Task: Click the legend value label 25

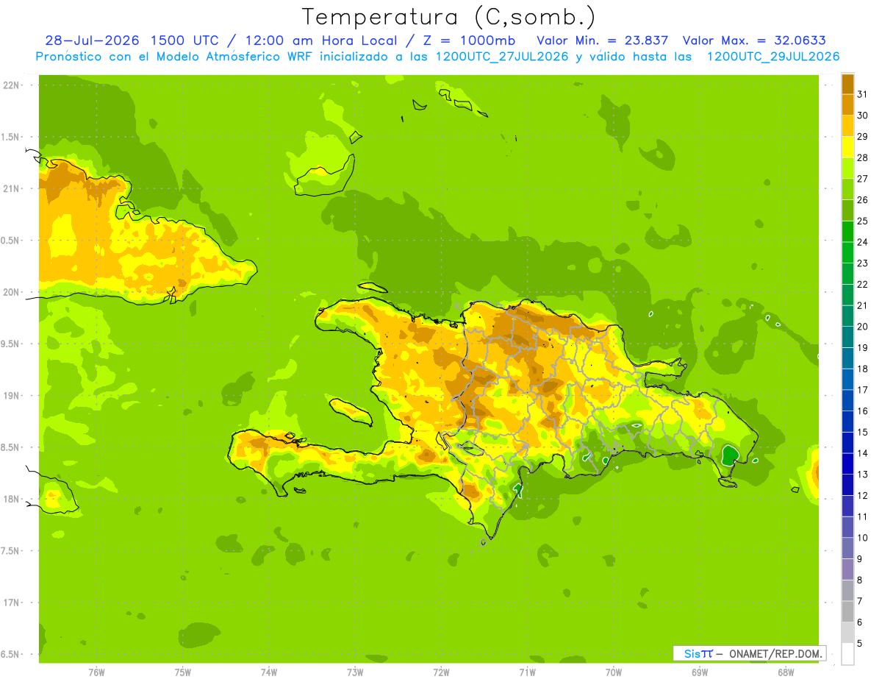Action: click(x=862, y=221)
